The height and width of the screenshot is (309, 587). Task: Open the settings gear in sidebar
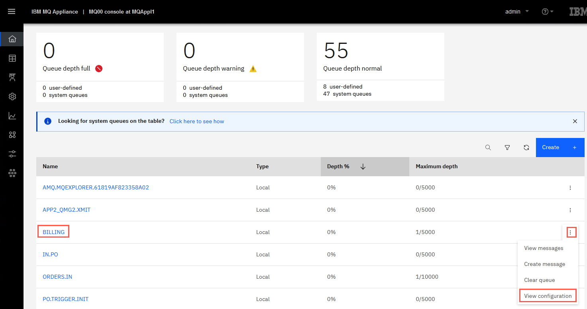[x=12, y=96]
